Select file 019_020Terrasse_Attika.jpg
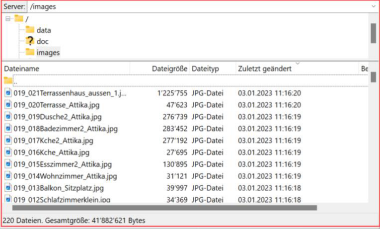The width and height of the screenshot is (380, 229). pos(57,105)
